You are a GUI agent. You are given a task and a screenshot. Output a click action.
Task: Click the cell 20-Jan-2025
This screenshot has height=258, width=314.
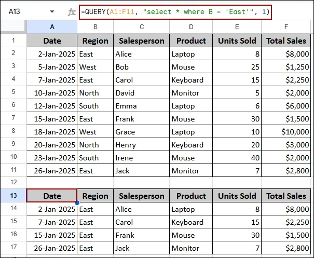coord(52,145)
